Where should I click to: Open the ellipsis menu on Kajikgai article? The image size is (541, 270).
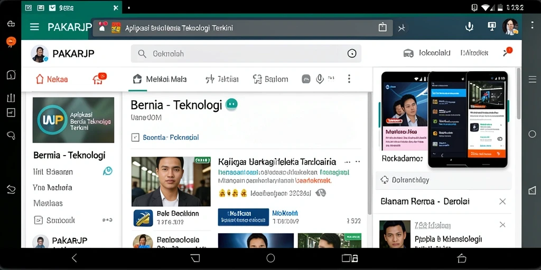(352, 161)
